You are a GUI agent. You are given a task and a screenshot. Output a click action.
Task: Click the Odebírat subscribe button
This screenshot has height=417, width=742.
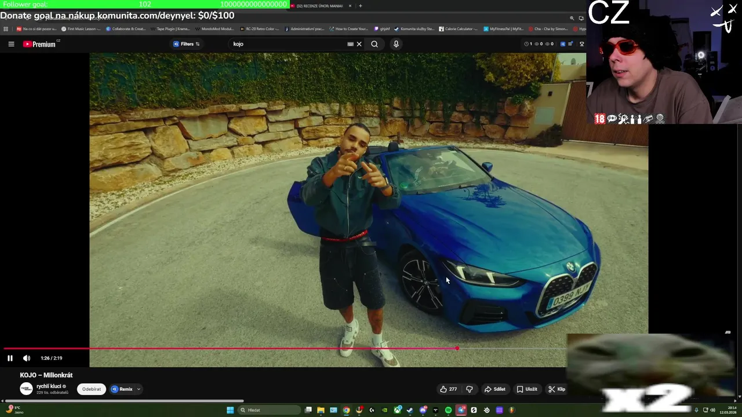pyautogui.click(x=91, y=389)
